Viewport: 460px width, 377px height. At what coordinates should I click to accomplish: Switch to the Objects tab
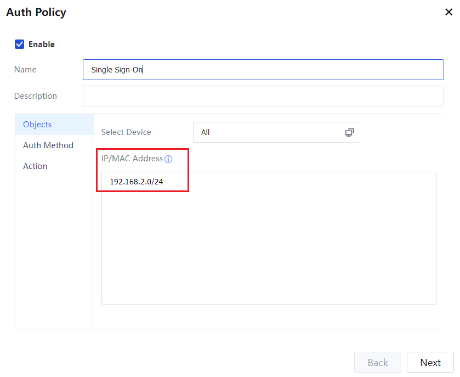tap(37, 125)
